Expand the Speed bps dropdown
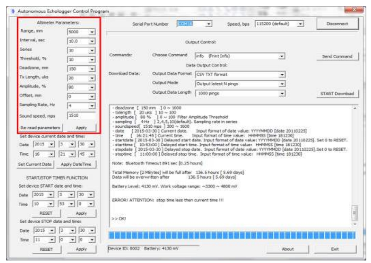Viewport: 371px width, 263px height. coord(300,24)
